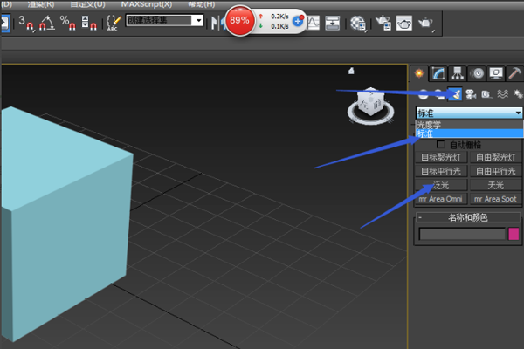
Task: Open the Hierarchy panel tab
Action: (457, 73)
